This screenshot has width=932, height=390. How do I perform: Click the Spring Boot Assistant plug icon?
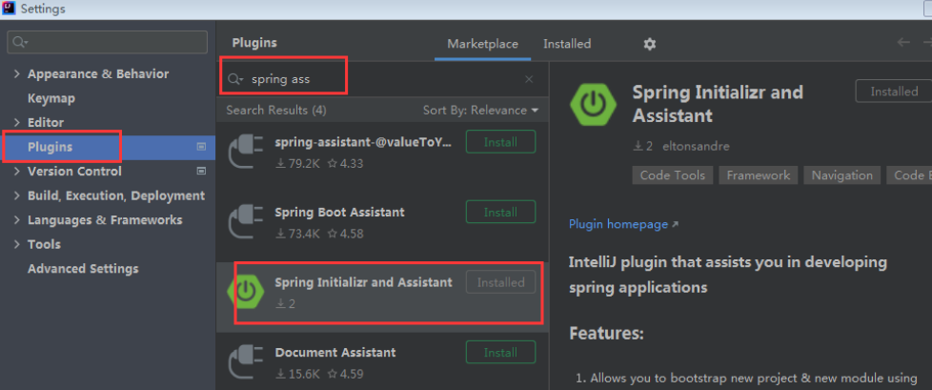(246, 222)
